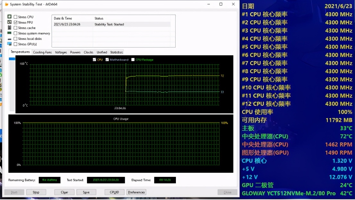
Task: Enable the Stress local disks checkbox
Action: (x=15, y=39)
